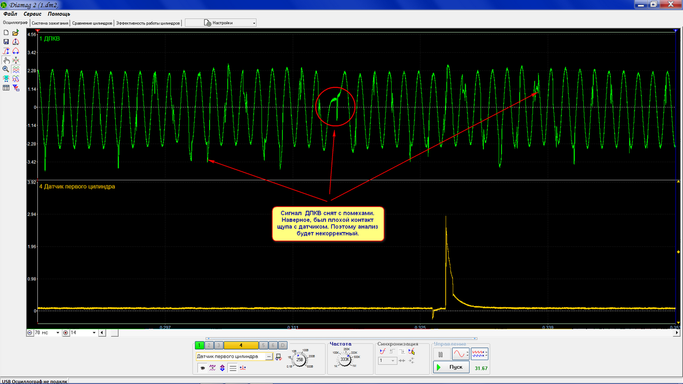Image resolution: width=683 pixels, height=384 pixels.
Task: Click the scroll left arrow below the graph
Action: (101, 332)
